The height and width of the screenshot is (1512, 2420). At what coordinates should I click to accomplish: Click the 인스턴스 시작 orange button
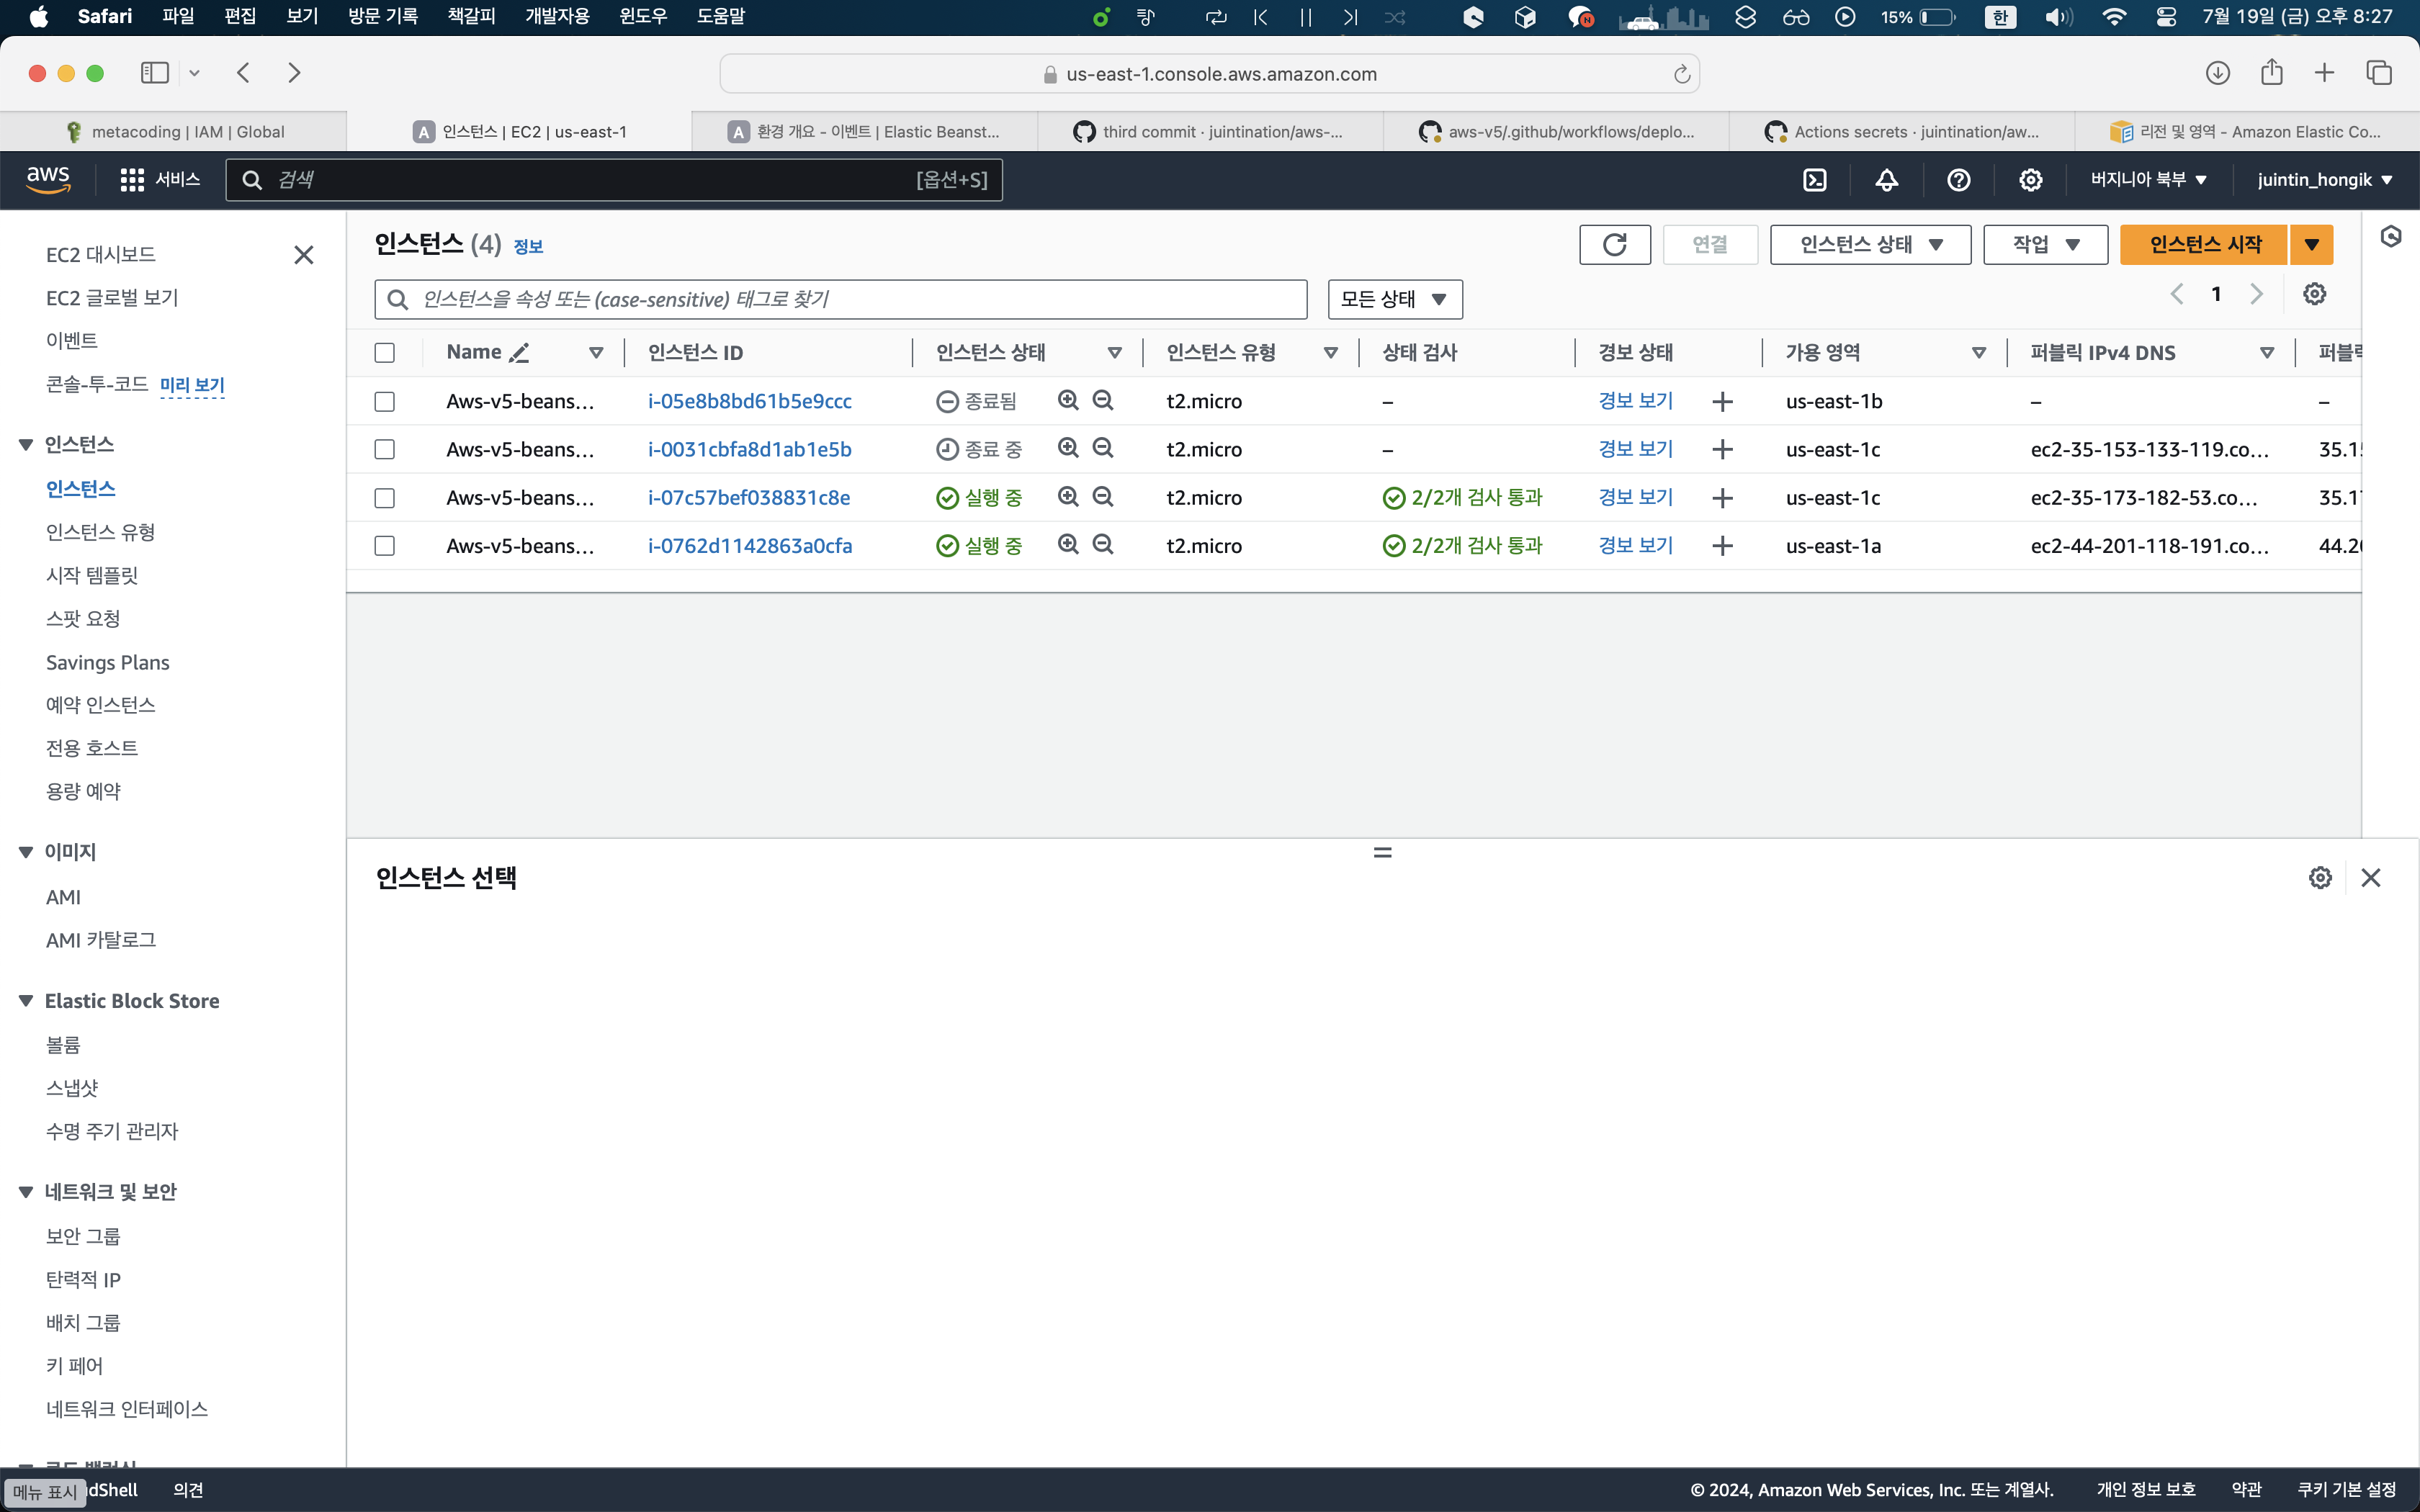point(2204,245)
